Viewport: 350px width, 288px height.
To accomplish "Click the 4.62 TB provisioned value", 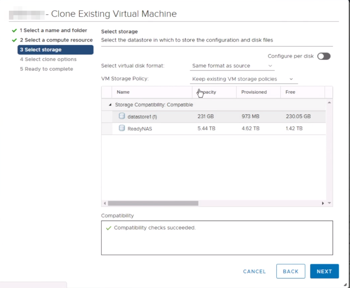I will tap(250, 129).
